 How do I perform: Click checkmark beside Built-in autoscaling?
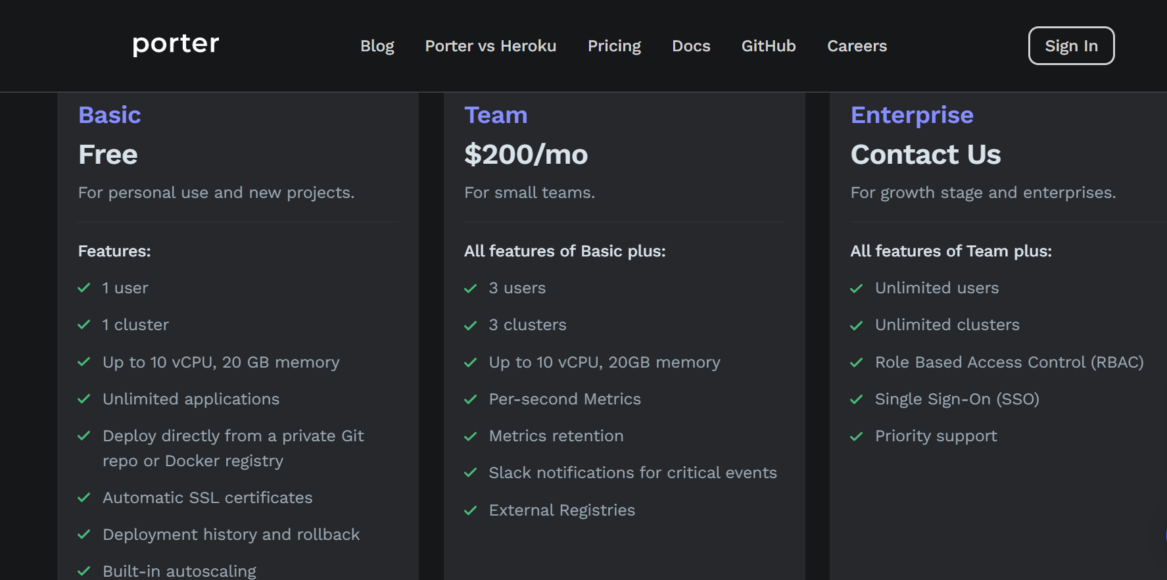click(84, 571)
